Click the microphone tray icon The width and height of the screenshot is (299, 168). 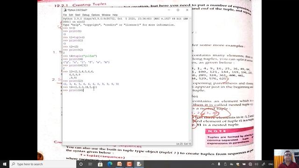coord(219,164)
